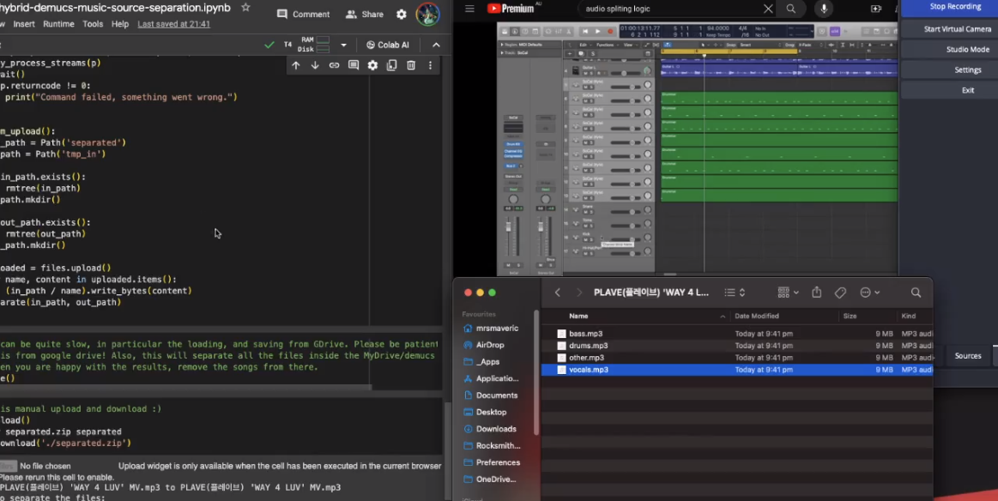This screenshot has height=501, width=998.
Task: Open the Finder group-by view dropdown
Action: pyautogui.click(x=789, y=293)
